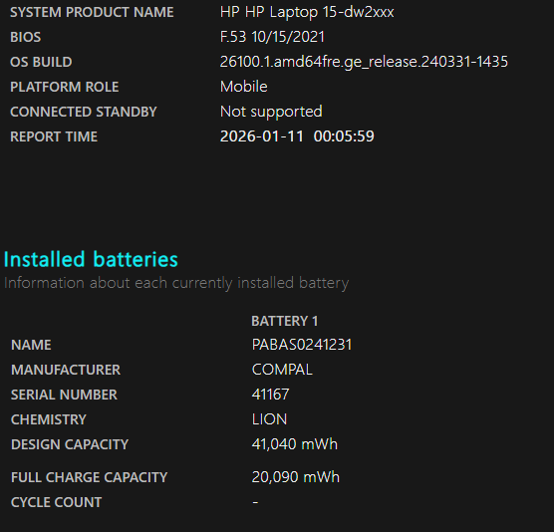The height and width of the screenshot is (532, 554).
Task: Click the BATTERY 1 column header
Action: pyautogui.click(x=284, y=321)
